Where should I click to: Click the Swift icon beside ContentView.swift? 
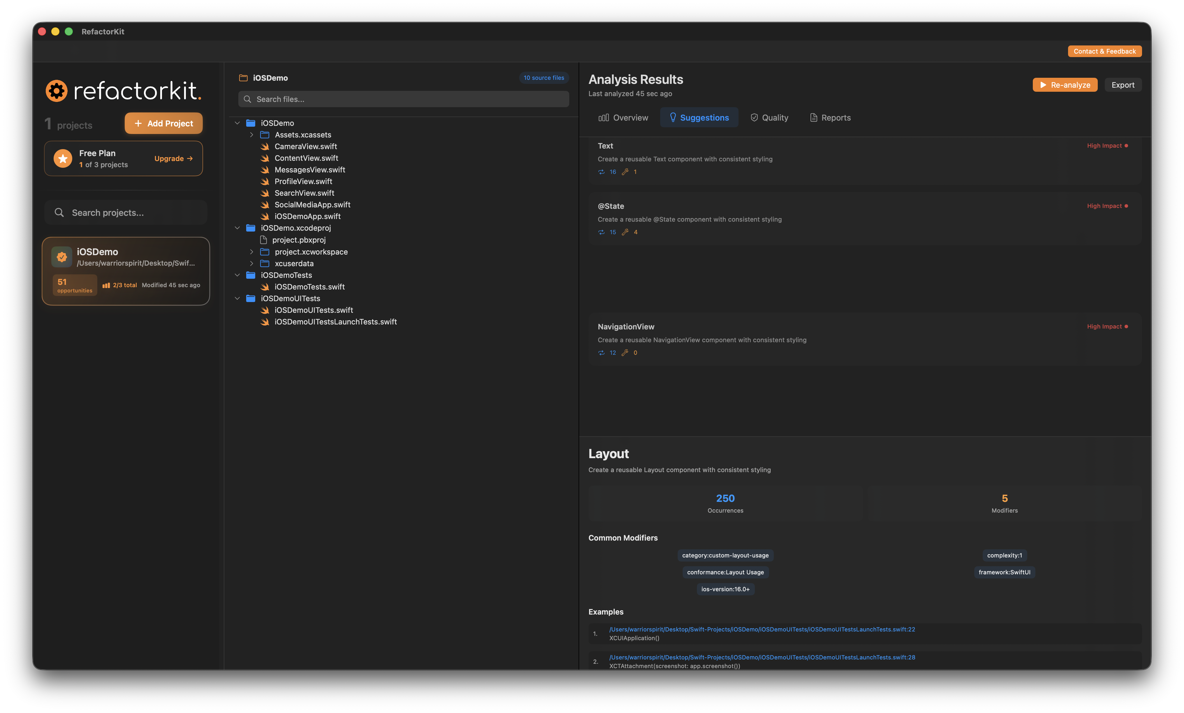(x=265, y=158)
